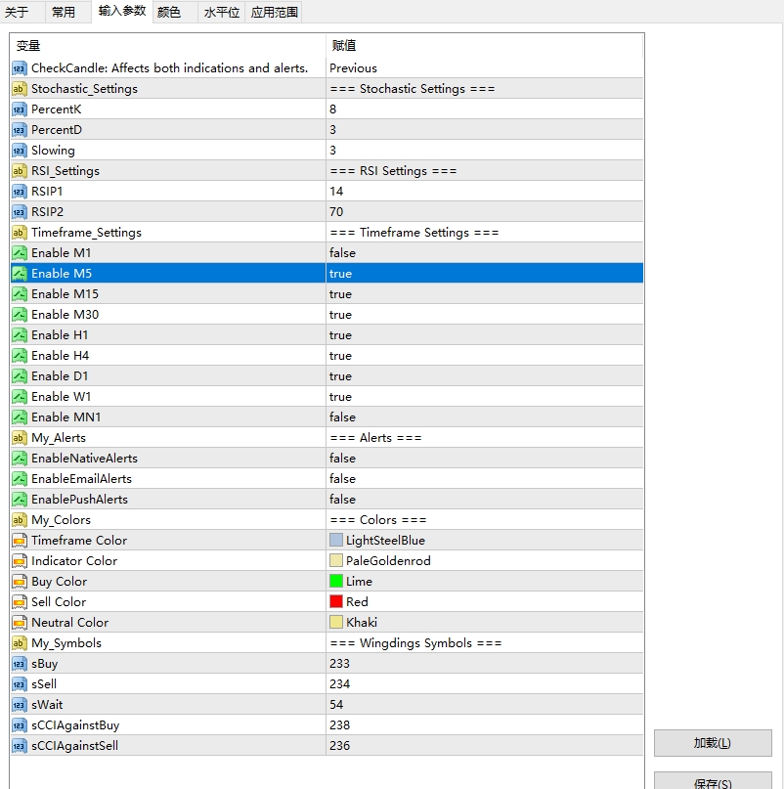Click the string icon next to RSI_Settings
Viewport: 784px width, 789px height.
click(20, 171)
